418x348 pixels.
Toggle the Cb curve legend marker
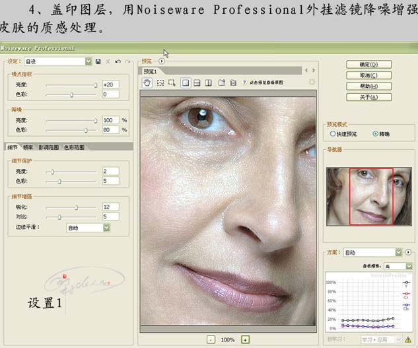[406, 306]
